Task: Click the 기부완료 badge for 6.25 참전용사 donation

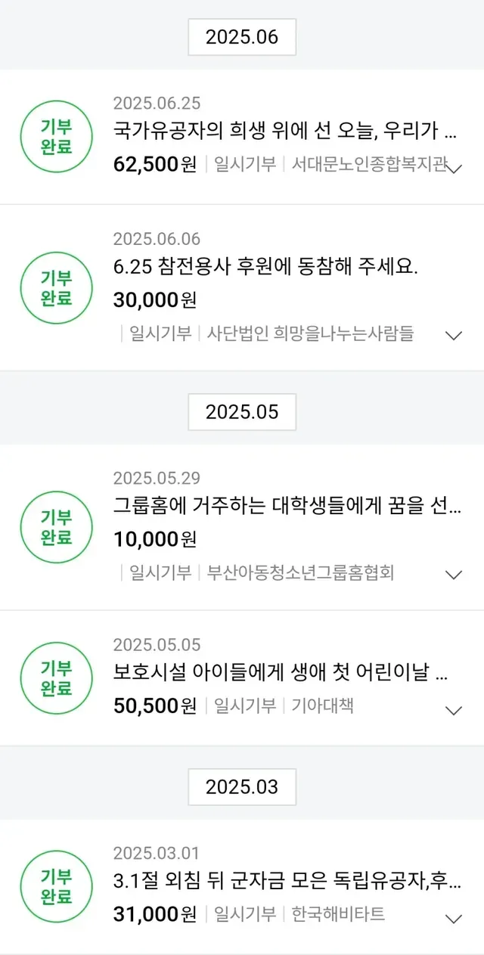Action: coord(56,287)
